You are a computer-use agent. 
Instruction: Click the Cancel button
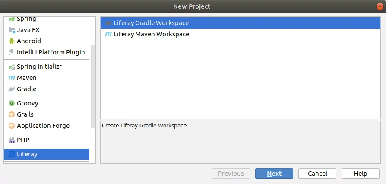click(317, 174)
